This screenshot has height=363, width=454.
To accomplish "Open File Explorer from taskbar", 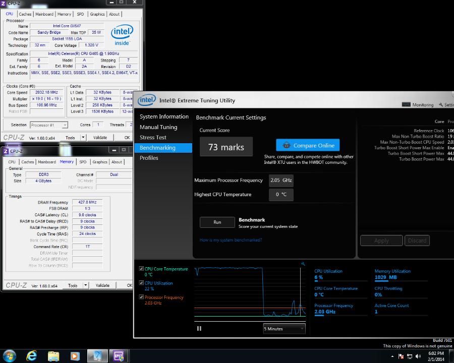I will 53,356.
